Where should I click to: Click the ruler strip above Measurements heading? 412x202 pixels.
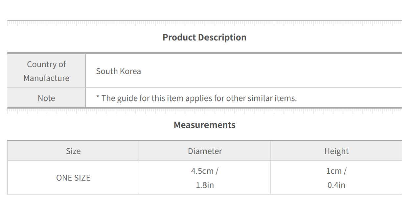(x=204, y=111)
